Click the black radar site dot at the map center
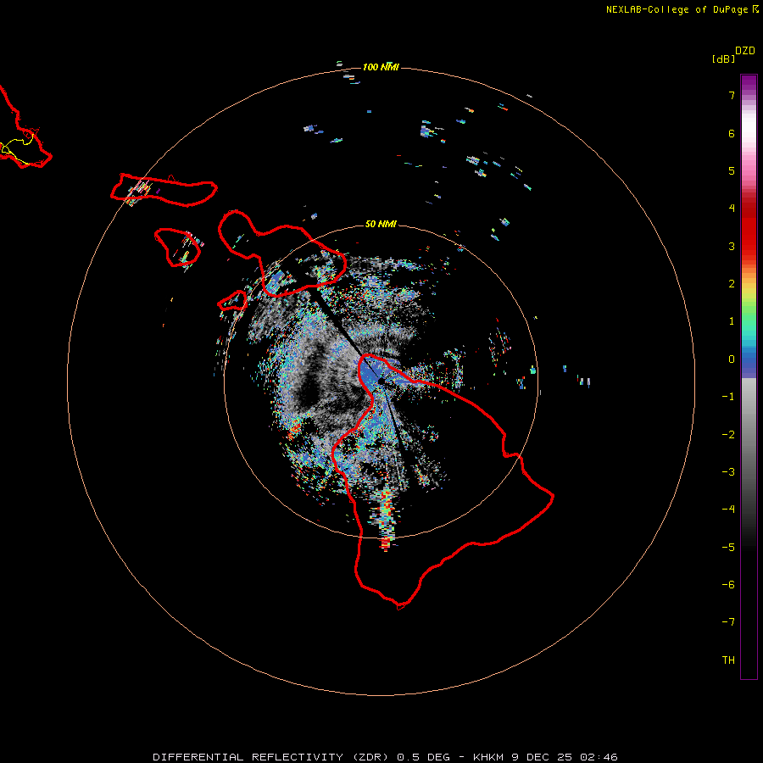763x763 pixels. coord(381,381)
